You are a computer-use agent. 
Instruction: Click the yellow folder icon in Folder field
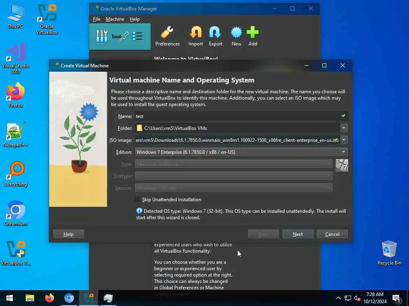tap(139, 128)
